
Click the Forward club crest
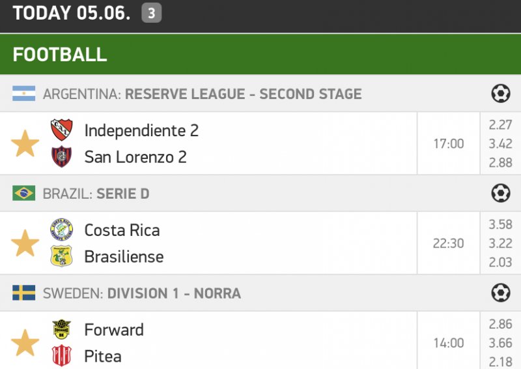pos(62,330)
